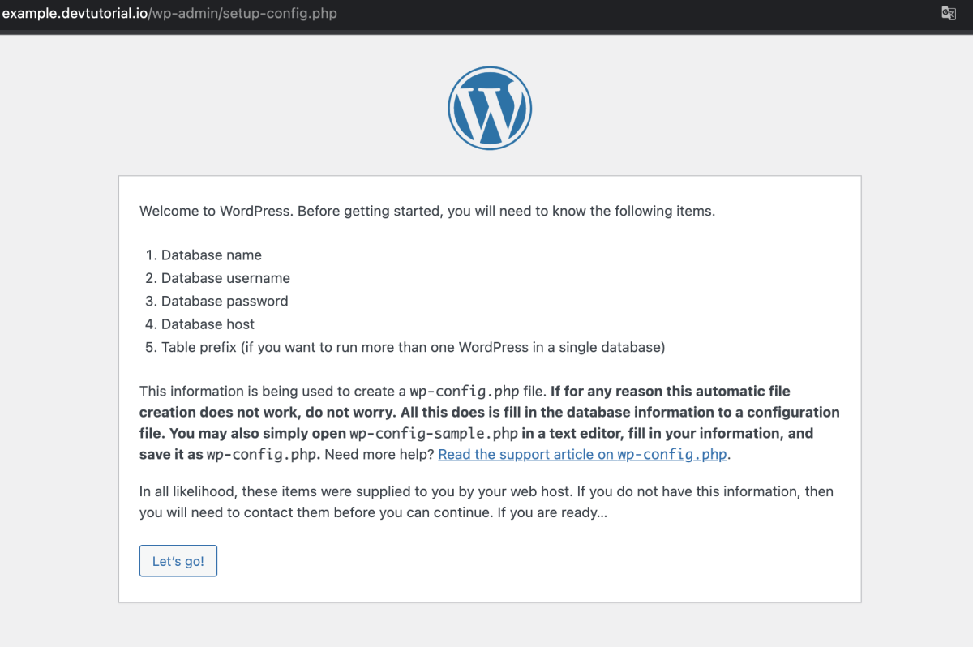Click the translate page icon in address bar
The width and height of the screenshot is (973, 647).
pos(948,13)
